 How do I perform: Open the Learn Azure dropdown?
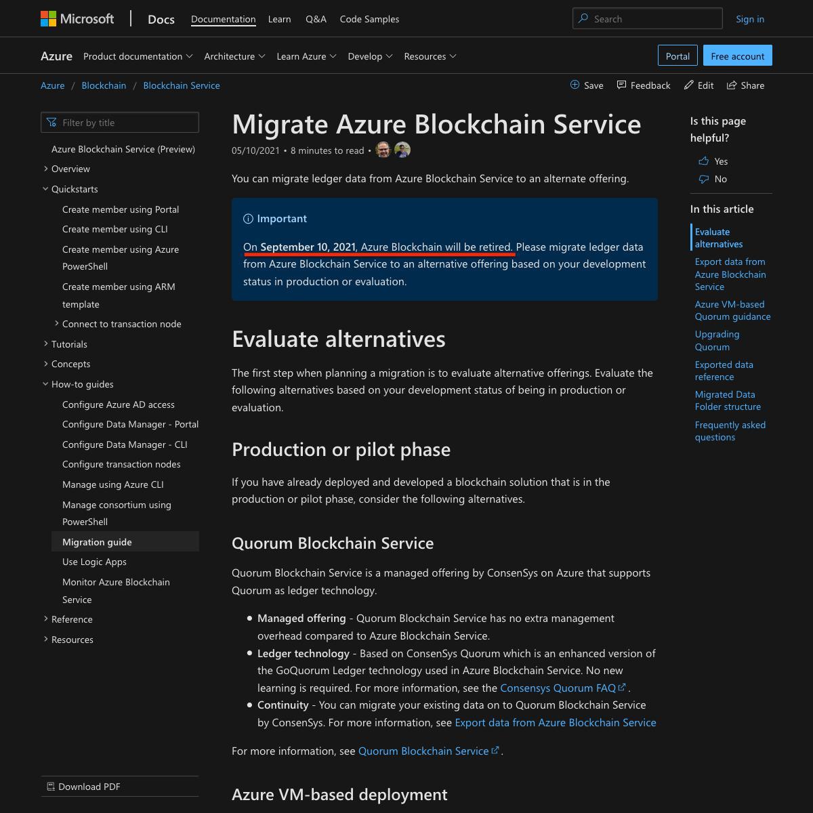pyautogui.click(x=306, y=56)
